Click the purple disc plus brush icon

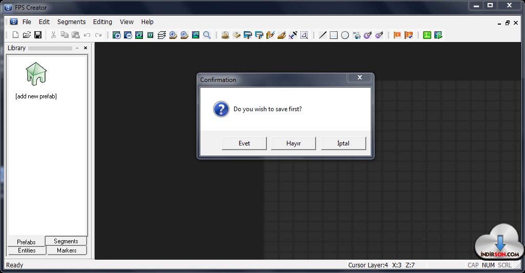coord(368,35)
